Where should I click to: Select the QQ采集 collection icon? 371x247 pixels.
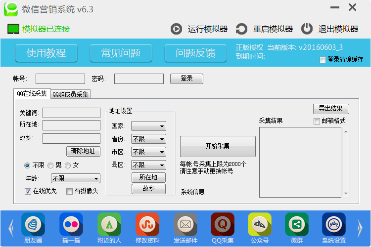223,225
